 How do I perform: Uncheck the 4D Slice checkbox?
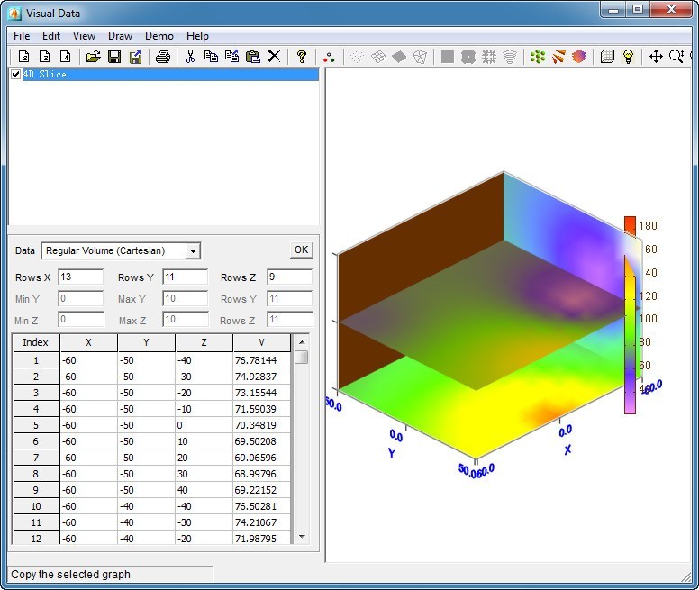coord(15,75)
